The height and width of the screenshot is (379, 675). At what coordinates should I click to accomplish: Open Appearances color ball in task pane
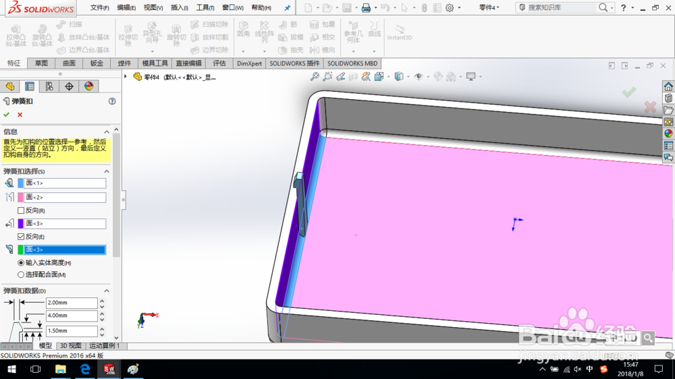pos(668,134)
